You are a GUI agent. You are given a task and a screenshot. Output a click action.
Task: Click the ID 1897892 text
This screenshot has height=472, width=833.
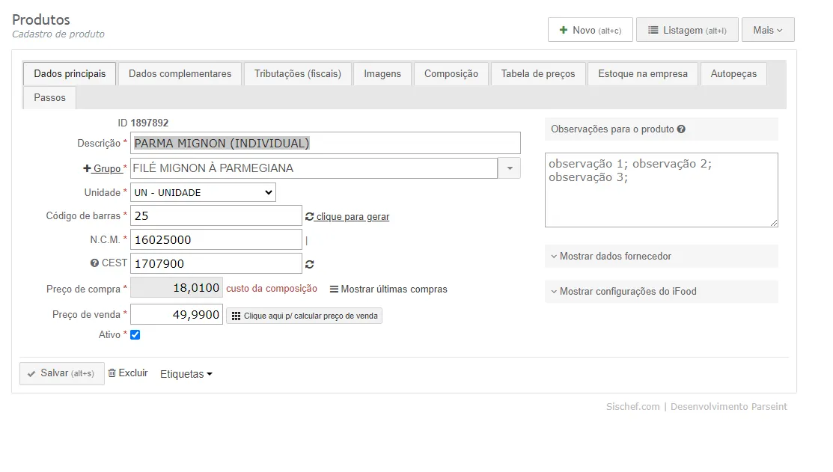click(143, 123)
